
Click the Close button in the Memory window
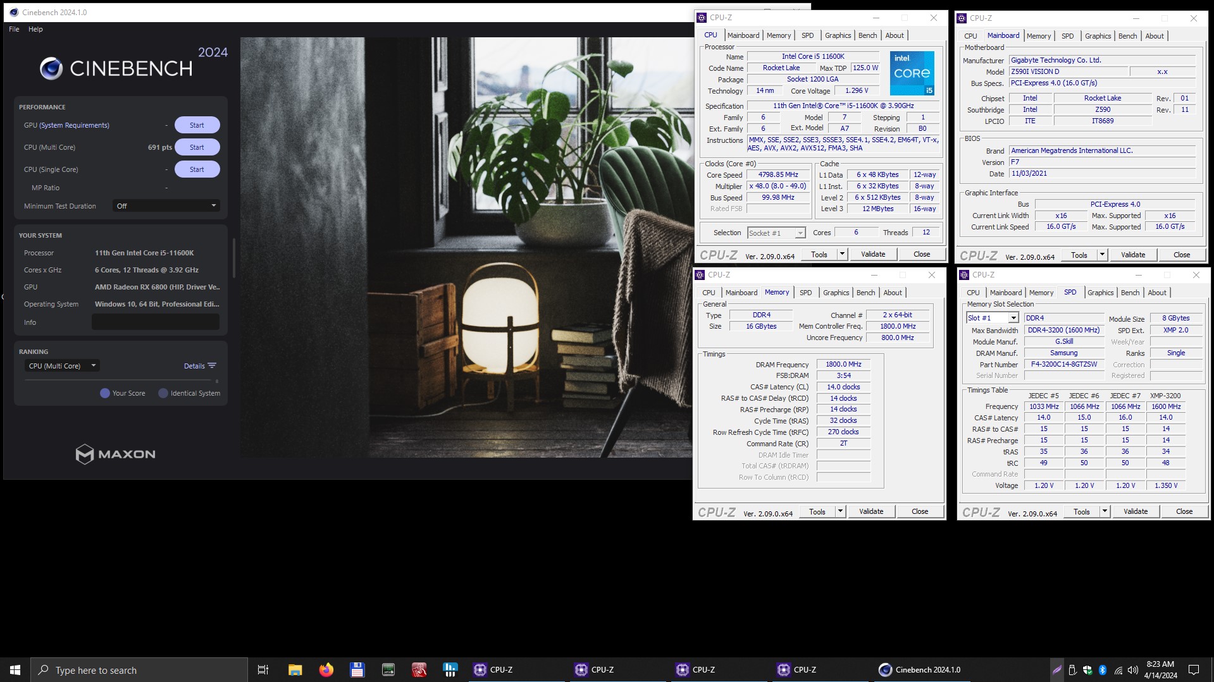(x=920, y=511)
